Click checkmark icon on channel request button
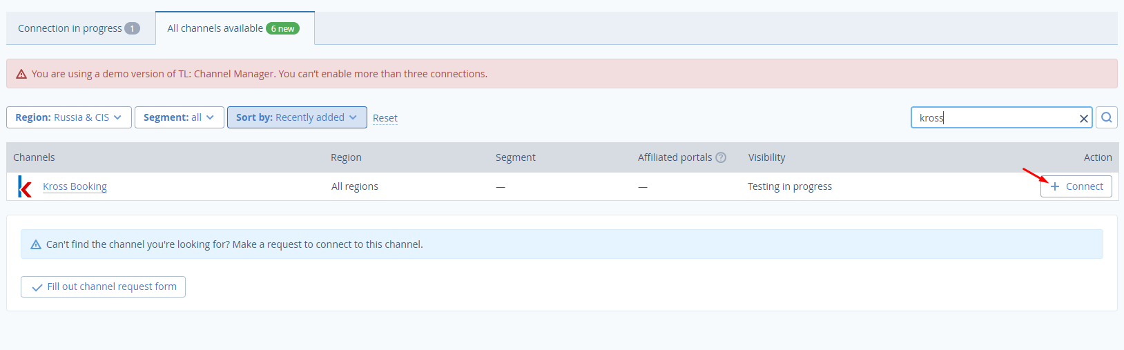This screenshot has width=1124, height=350. point(37,287)
